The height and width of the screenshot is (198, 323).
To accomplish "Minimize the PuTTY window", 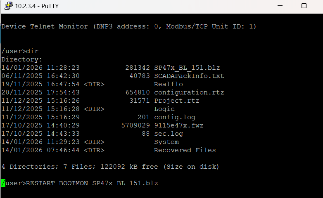I will point(280,6).
